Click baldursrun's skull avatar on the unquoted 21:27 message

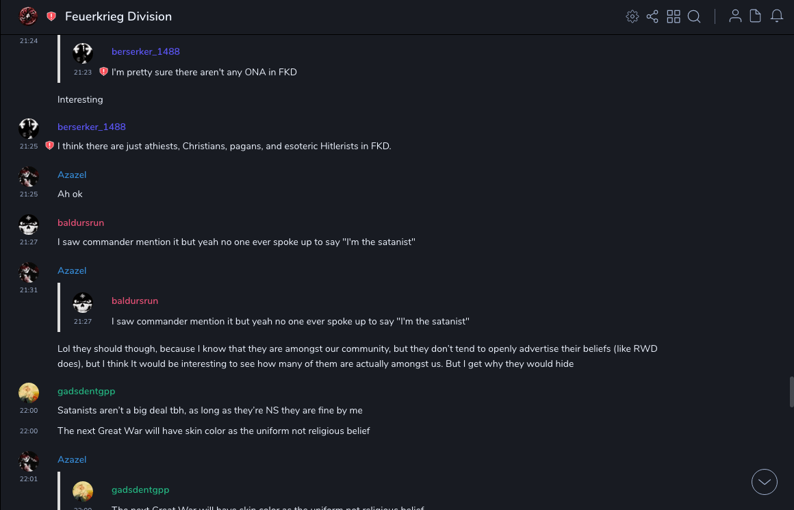28,225
